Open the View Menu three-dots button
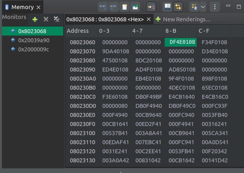The height and width of the screenshot is (173, 244). pyautogui.click(x=215, y=7)
